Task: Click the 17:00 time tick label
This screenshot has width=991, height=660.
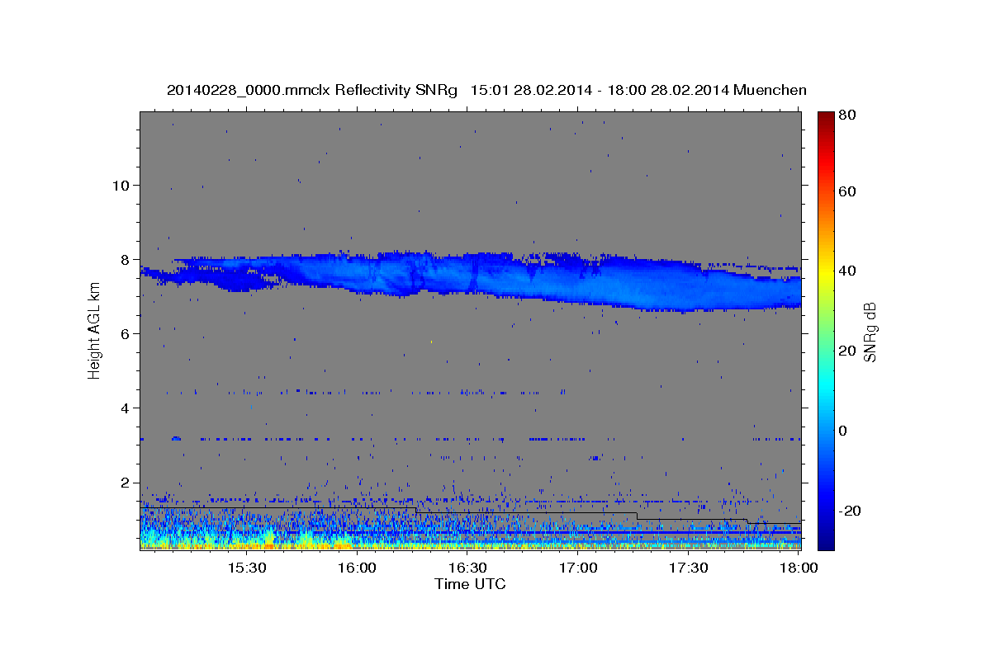Action: 578,568
